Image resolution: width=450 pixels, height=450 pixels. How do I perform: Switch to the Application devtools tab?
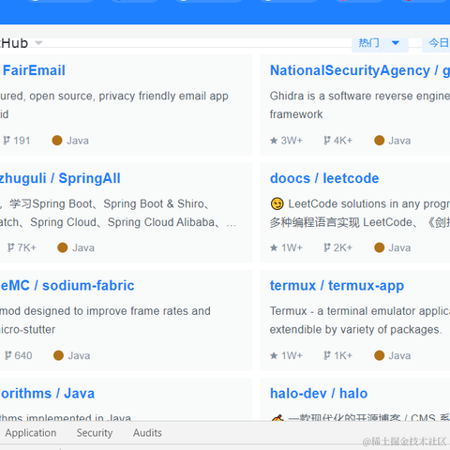tap(31, 433)
